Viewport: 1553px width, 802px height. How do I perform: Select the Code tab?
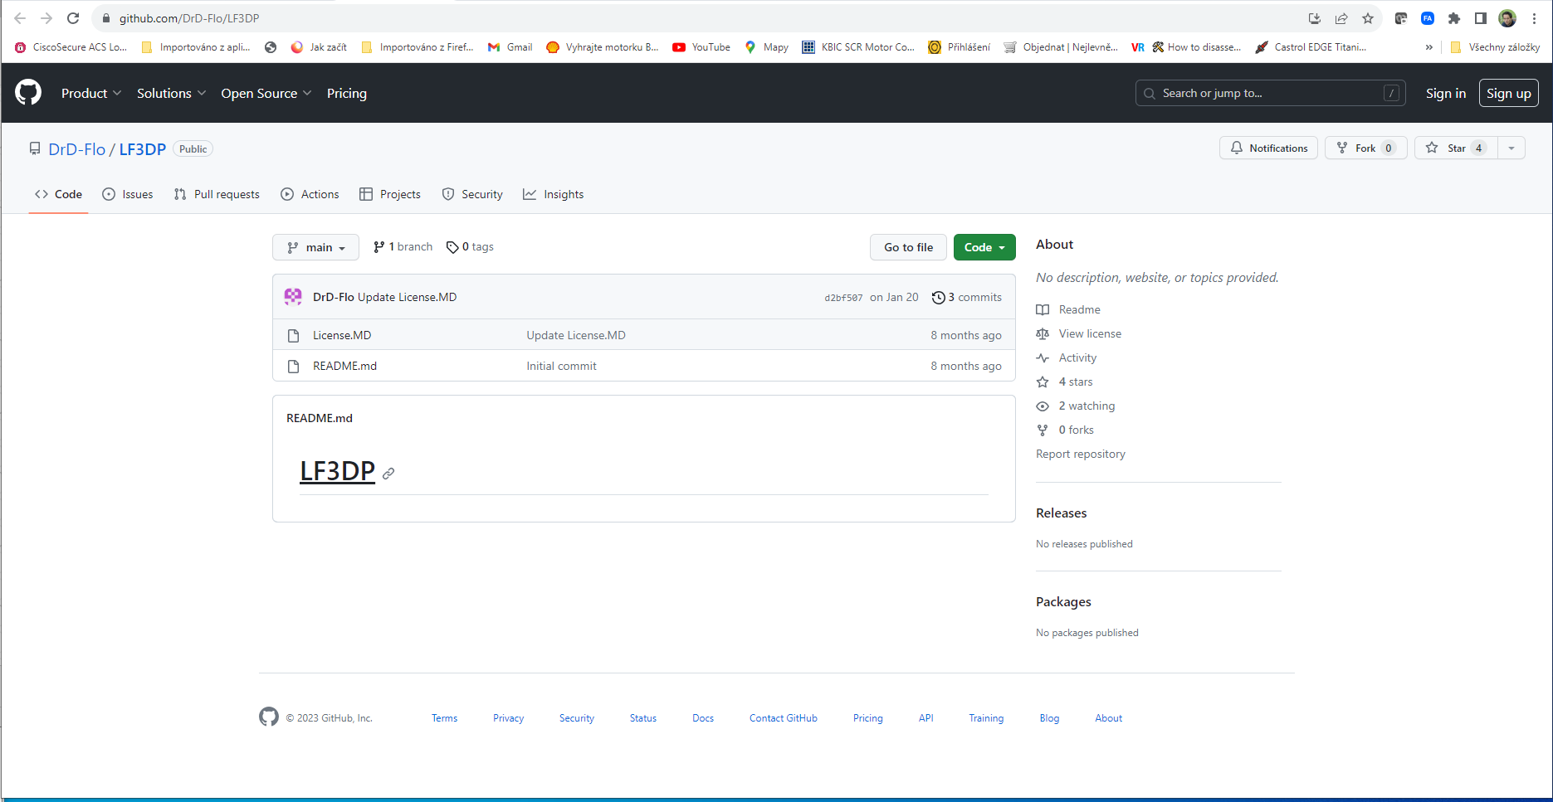58,194
